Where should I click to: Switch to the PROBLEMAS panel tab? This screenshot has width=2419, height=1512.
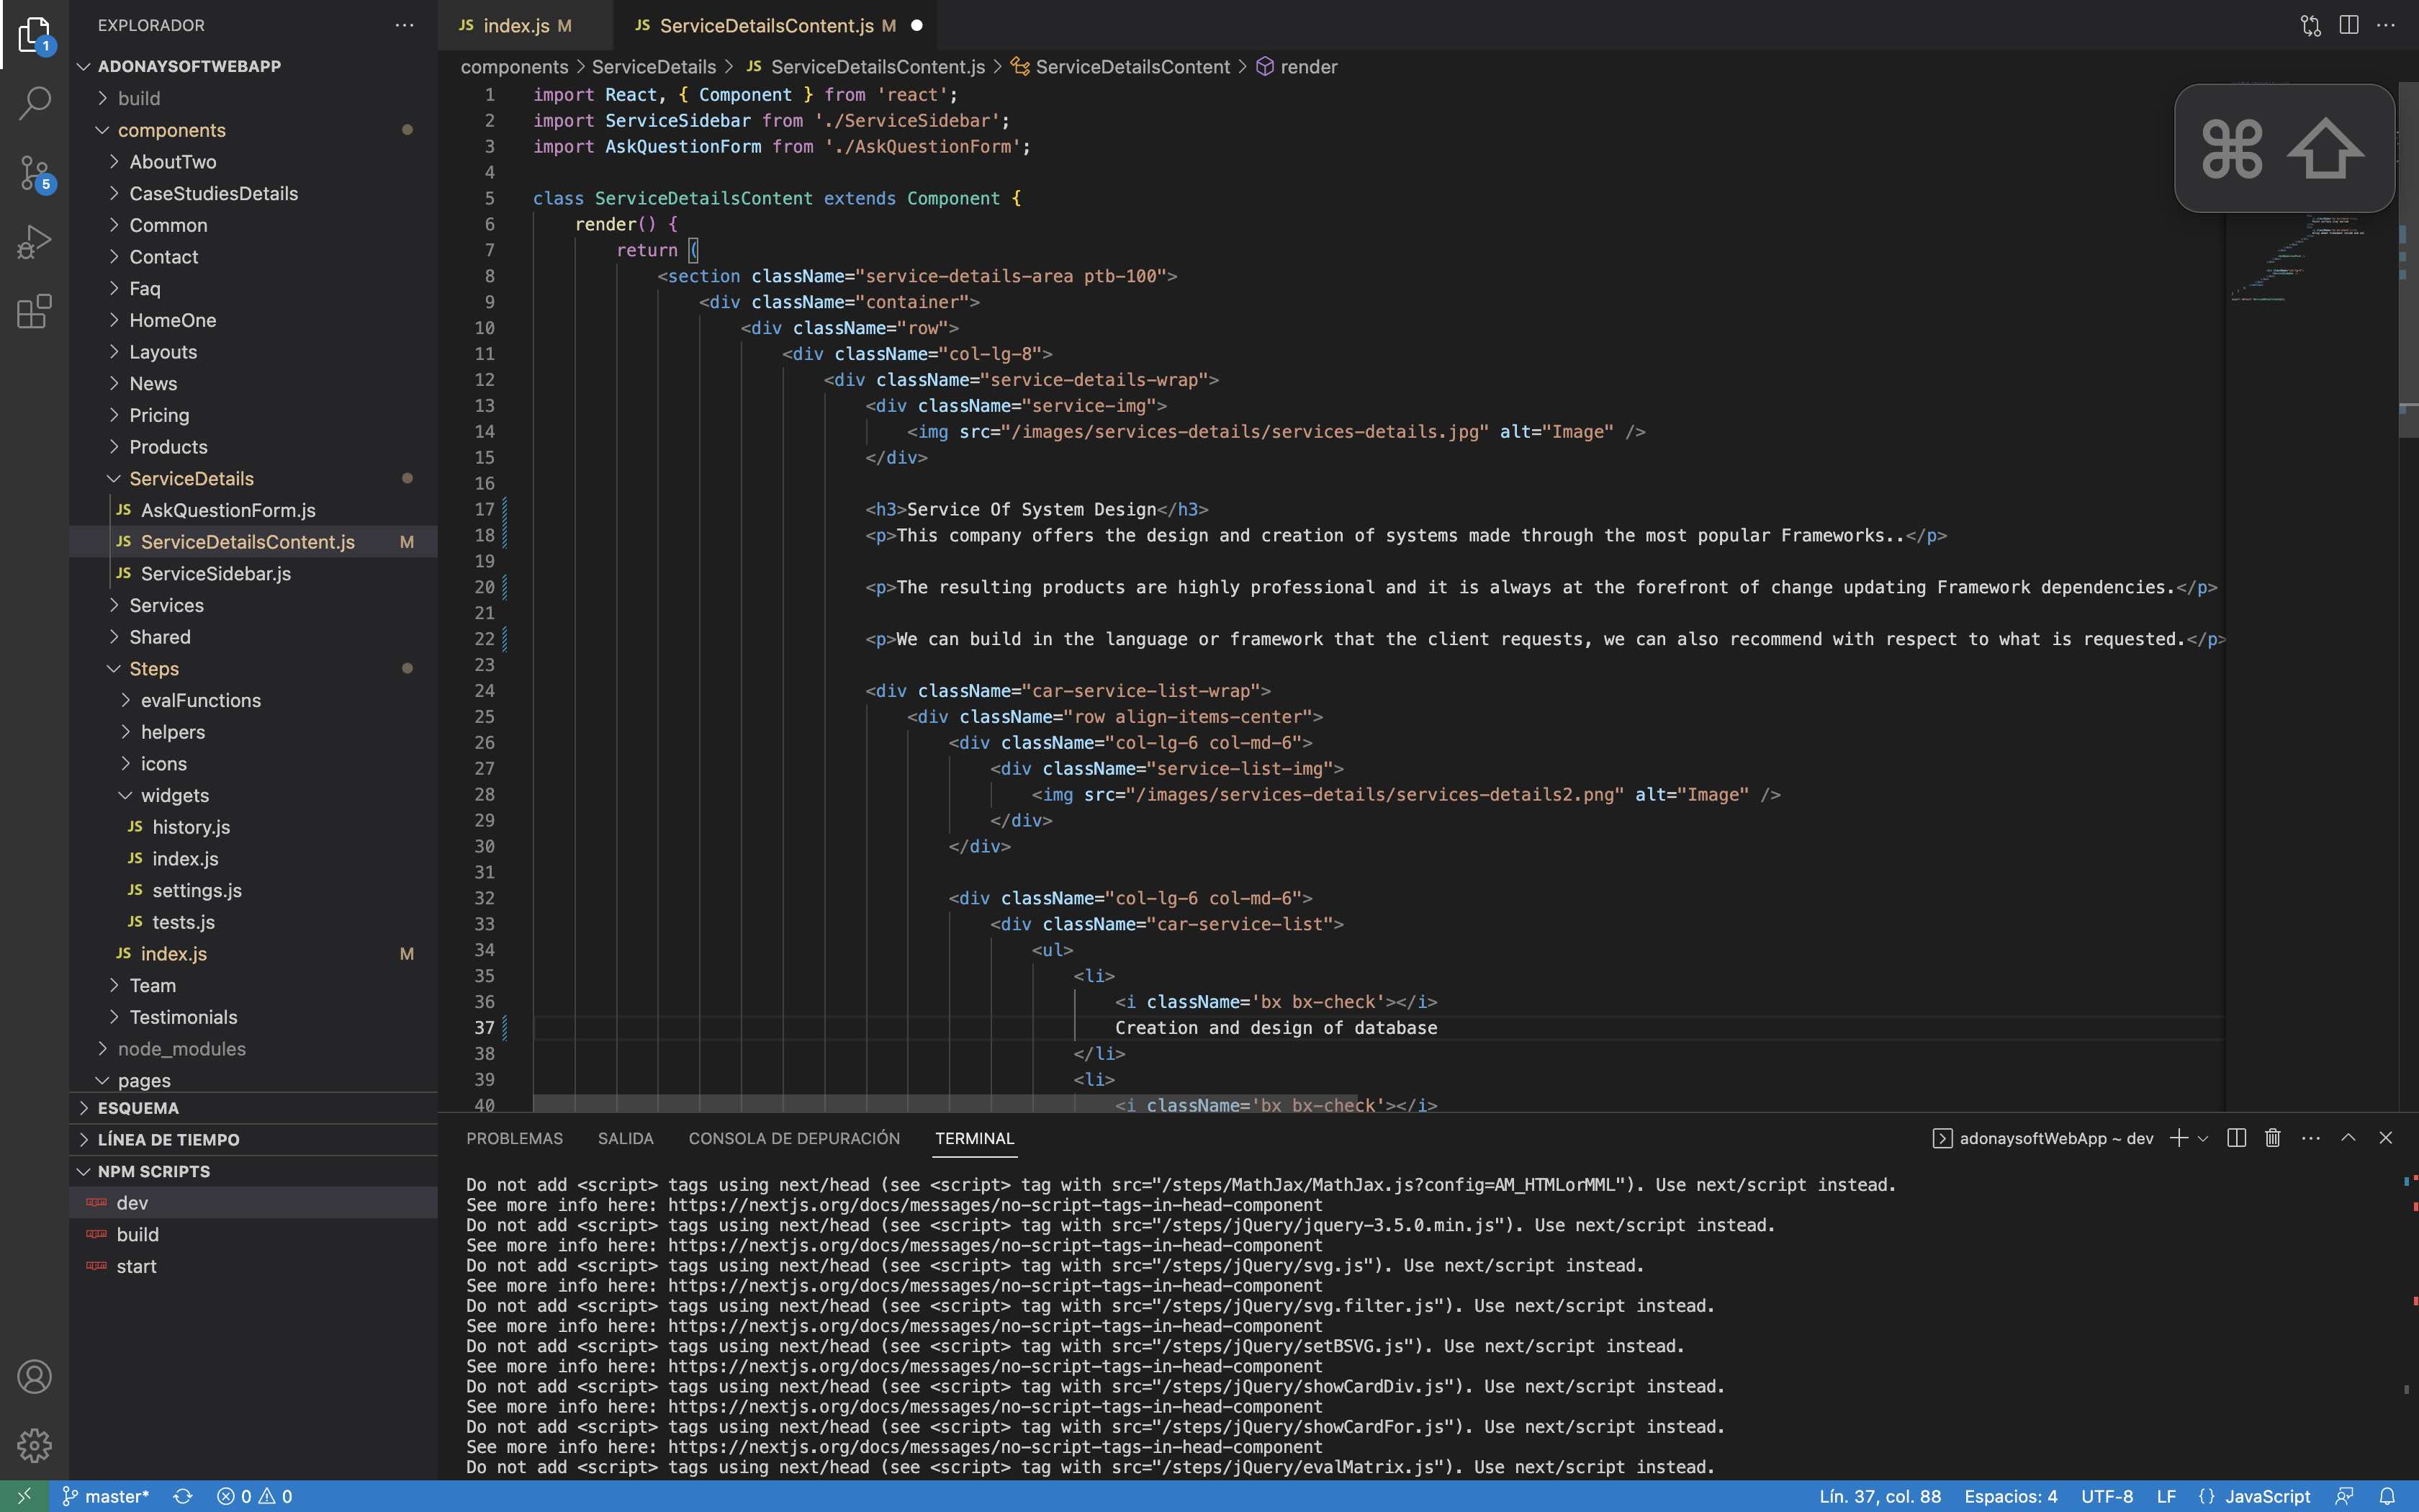514,1138
